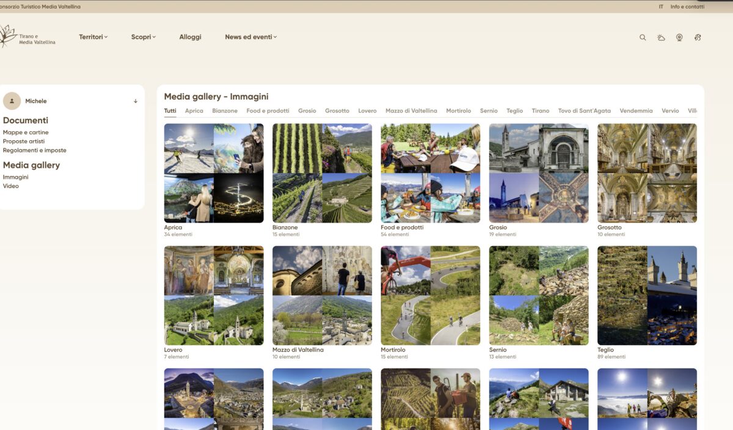
Task: Click Michele's user avatar icon
Action: point(12,101)
